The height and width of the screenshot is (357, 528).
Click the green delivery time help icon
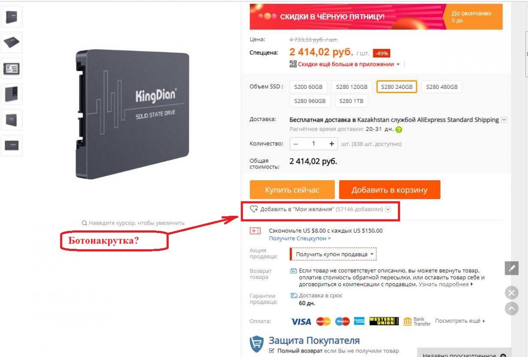[399, 130]
